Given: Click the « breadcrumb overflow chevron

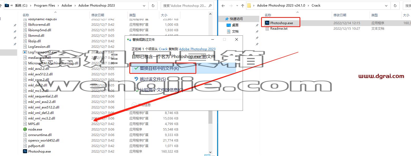Looking at the screenshot, I should pyautogui.click(x=12, y=5).
